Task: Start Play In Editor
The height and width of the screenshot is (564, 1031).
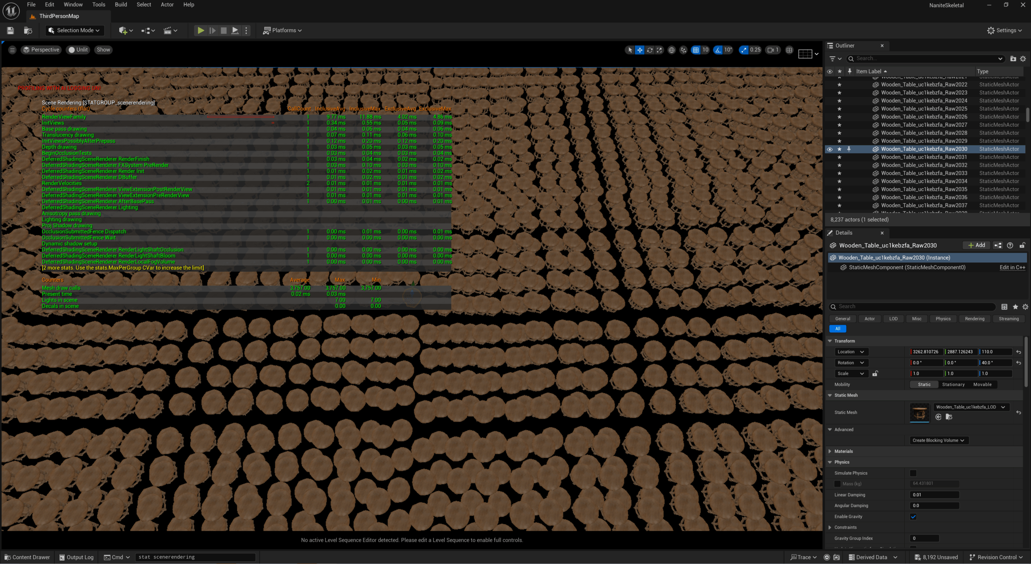Action: [201, 31]
